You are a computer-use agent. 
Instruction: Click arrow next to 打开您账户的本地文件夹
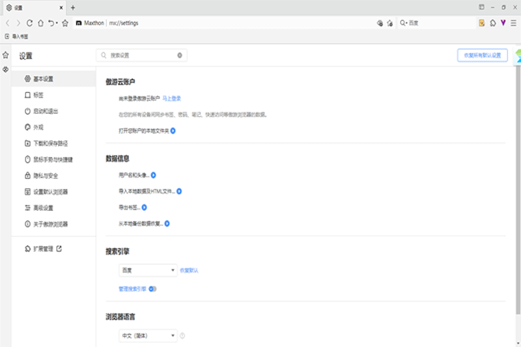coord(173,131)
